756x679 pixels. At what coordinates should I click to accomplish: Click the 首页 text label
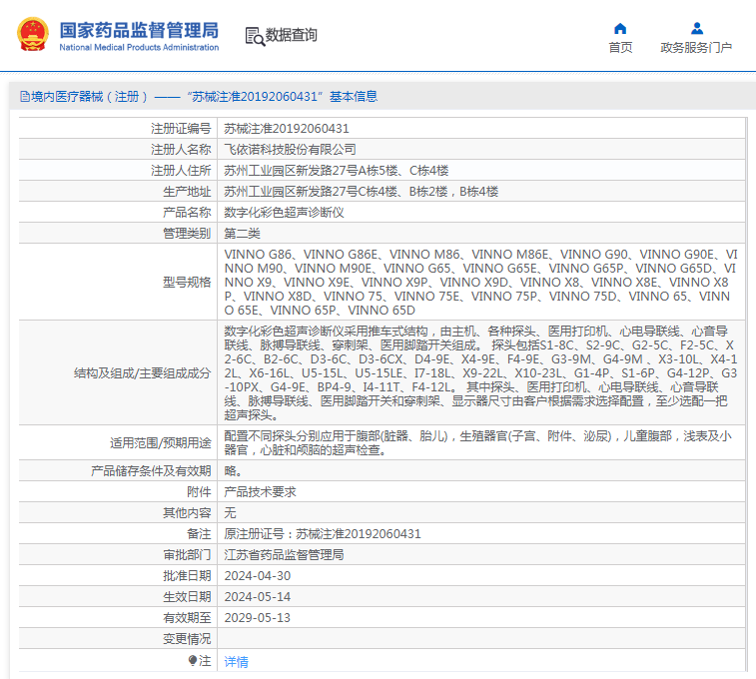tap(620, 47)
